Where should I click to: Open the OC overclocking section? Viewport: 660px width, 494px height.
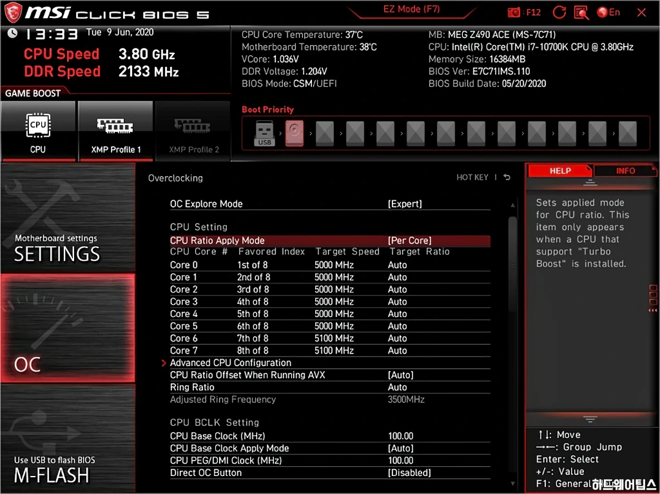pyautogui.click(x=68, y=328)
